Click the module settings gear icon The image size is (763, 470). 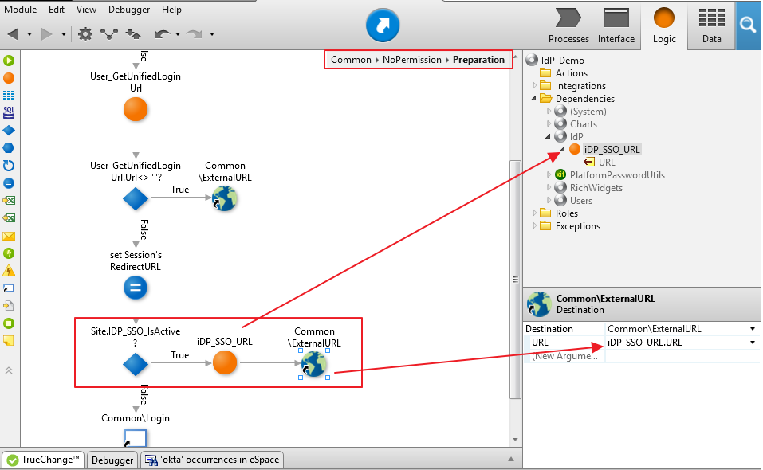pos(85,34)
